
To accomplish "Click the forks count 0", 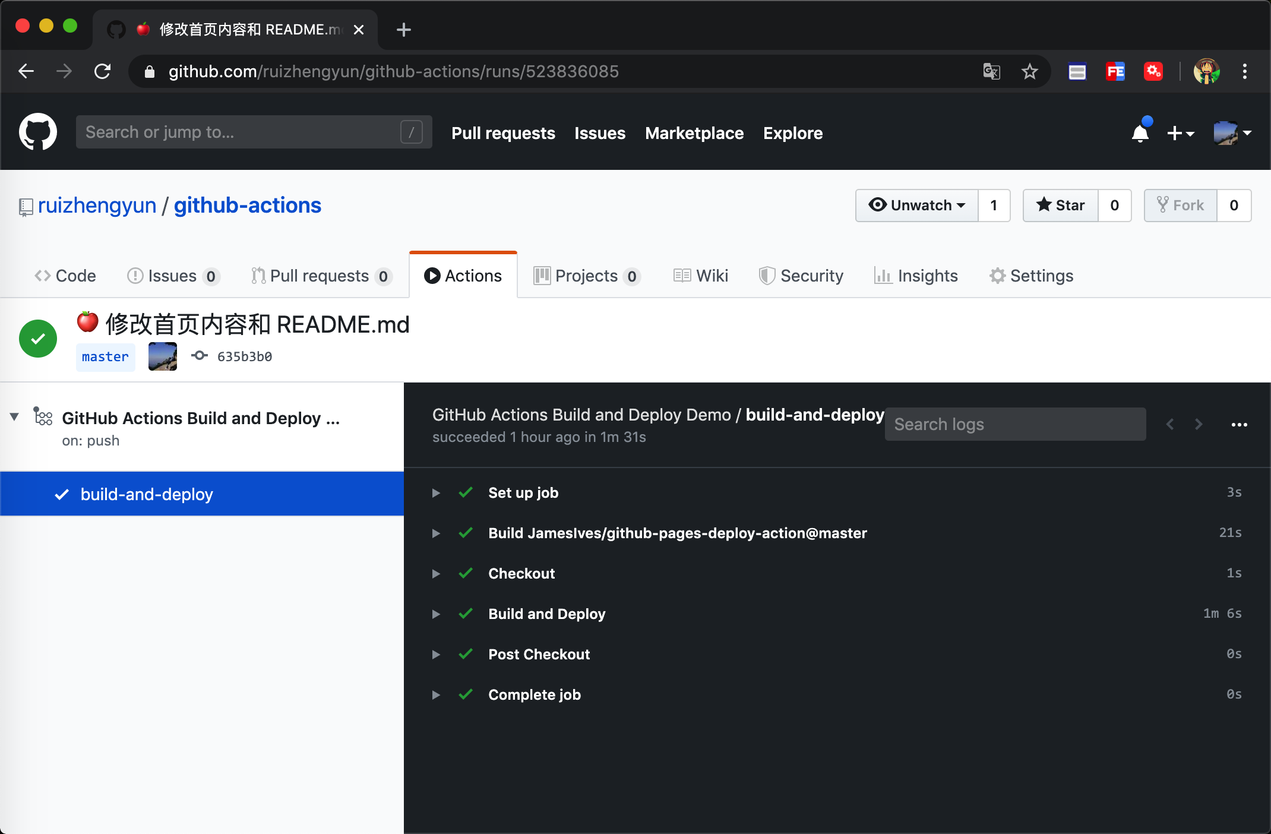I will point(1234,206).
